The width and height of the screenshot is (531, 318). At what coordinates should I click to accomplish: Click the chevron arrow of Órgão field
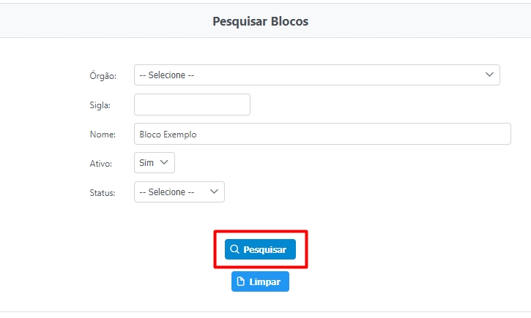tap(489, 75)
